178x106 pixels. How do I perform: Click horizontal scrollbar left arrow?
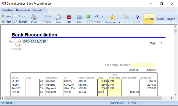[x=2, y=98]
